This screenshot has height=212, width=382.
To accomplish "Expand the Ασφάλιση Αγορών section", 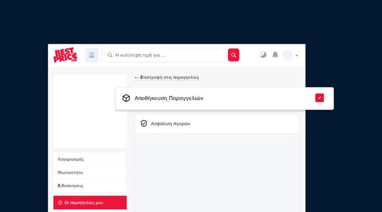I will point(217,124).
